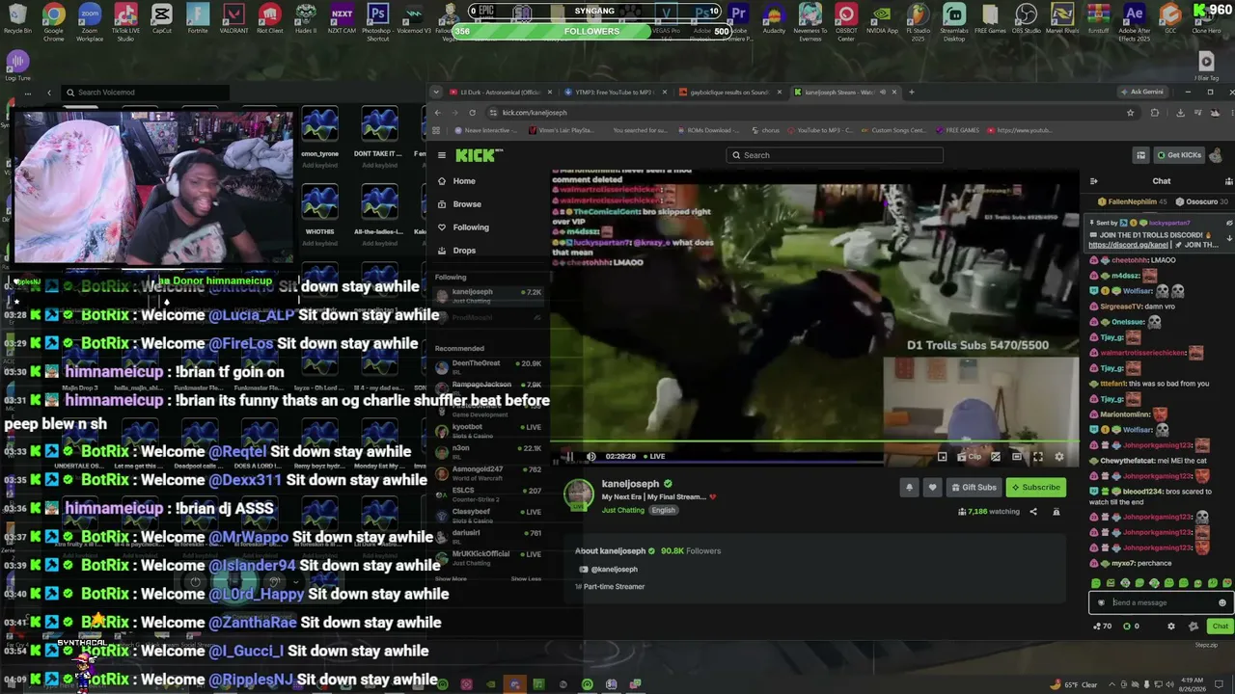Open video player settings gear

(x=1059, y=457)
